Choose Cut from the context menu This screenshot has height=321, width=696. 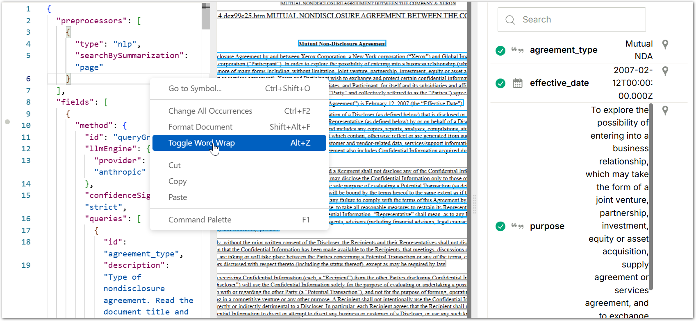click(239, 165)
